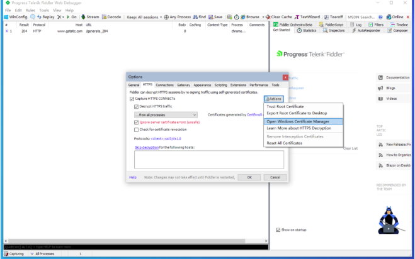The height and width of the screenshot is (259, 415).
Task: Open the Fiddler Orchestra Beta tab
Action: point(293,25)
